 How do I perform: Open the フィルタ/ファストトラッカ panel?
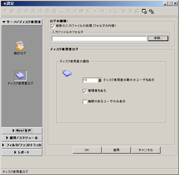22,145
